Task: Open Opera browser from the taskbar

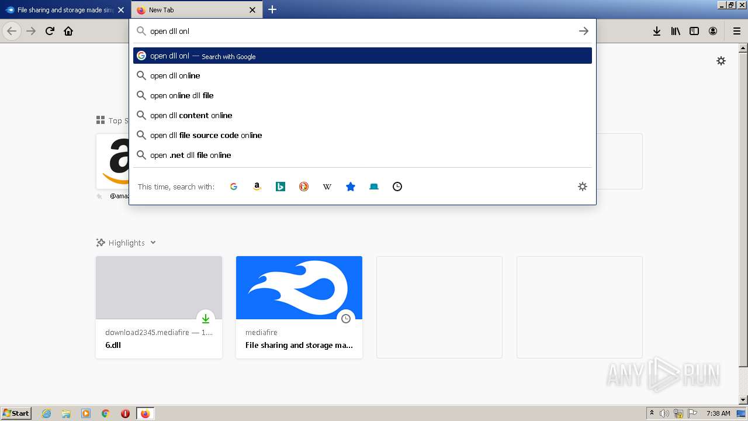Action: [125, 413]
